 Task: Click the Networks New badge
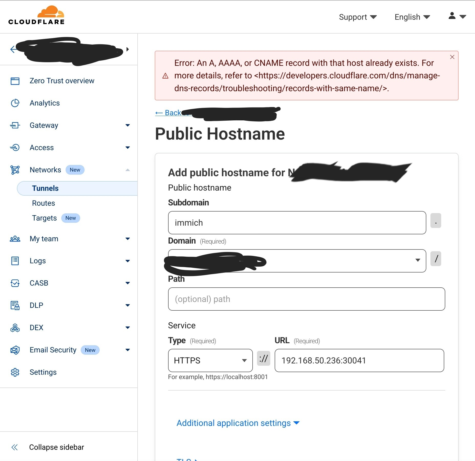75,170
